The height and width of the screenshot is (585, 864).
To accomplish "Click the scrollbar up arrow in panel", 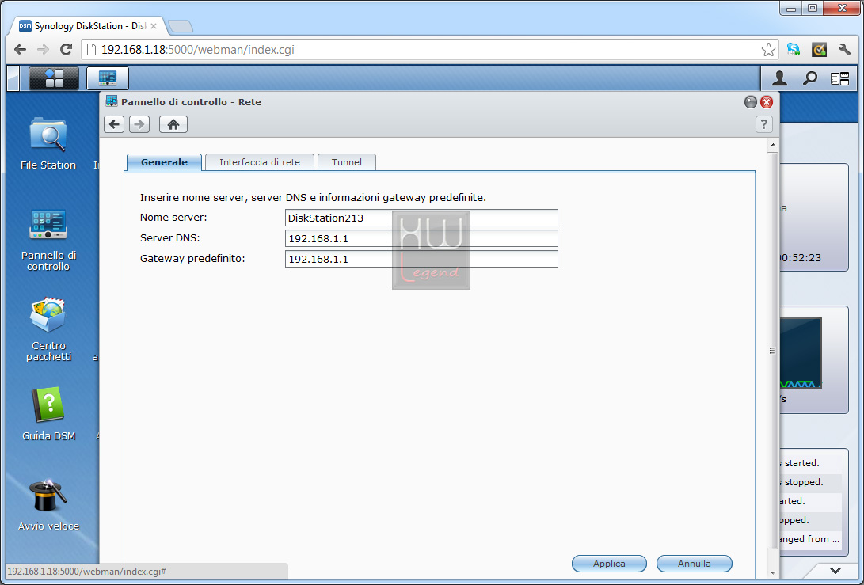I will point(772,145).
